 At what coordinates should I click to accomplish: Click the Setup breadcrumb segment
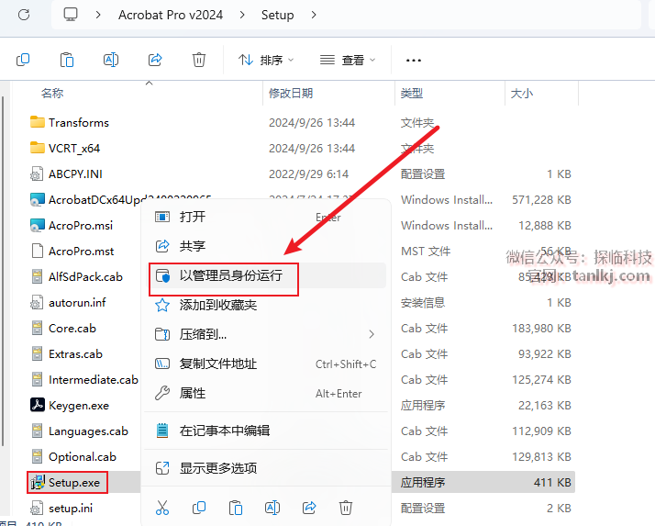tap(278, 15)
